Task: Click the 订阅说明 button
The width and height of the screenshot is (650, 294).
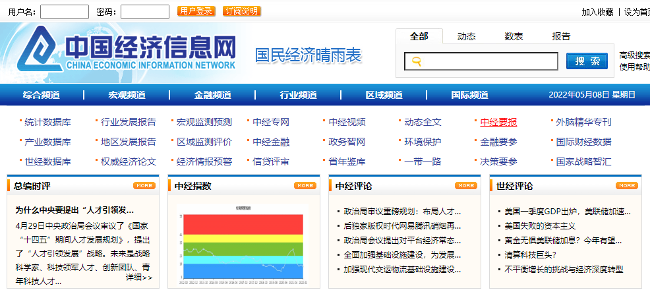Action: tap(242, 11)
